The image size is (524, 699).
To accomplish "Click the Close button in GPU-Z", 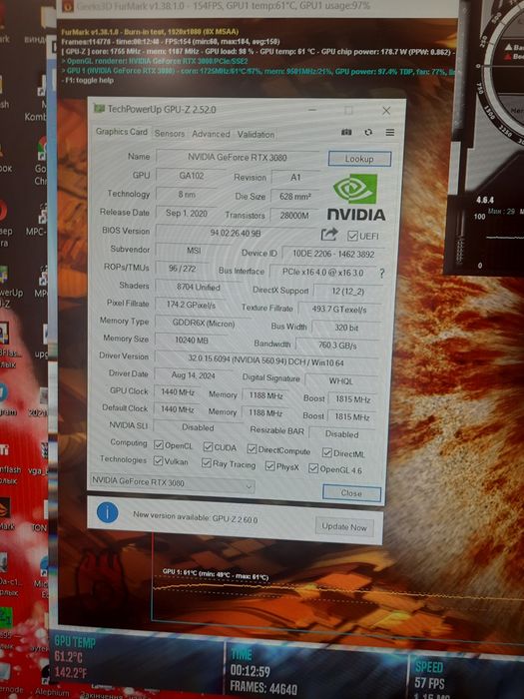I will point(351,493).
